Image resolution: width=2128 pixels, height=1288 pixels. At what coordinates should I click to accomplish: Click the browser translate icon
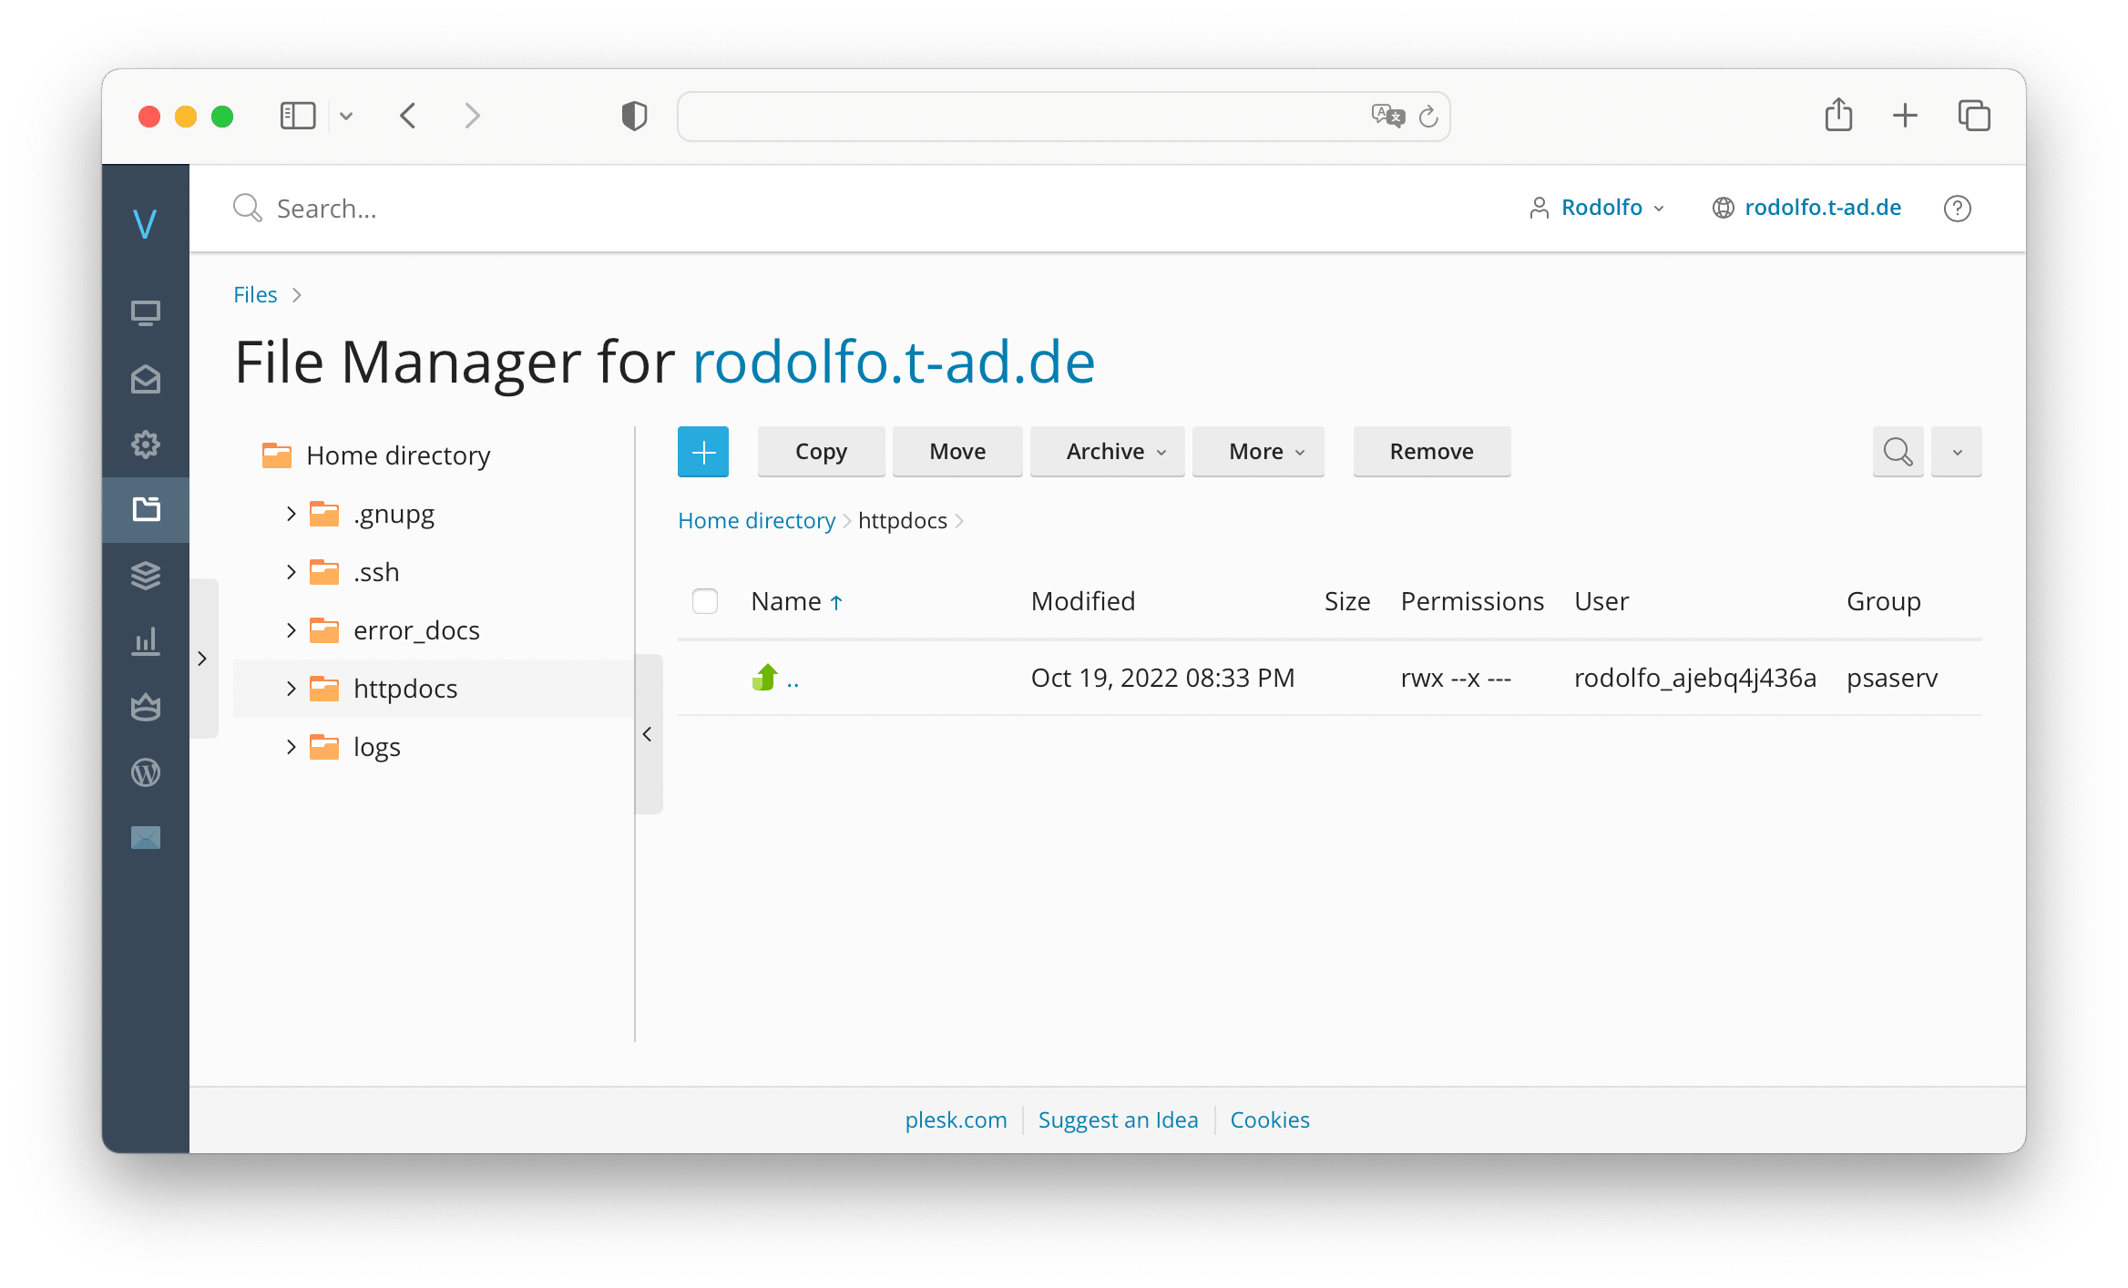pyautogui.click(x=1388, y=116)
